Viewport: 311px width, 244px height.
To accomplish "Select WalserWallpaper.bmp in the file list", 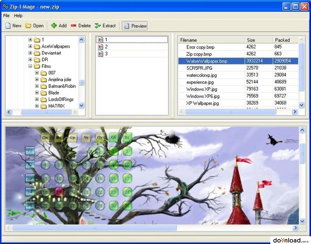I will [238, 61].
